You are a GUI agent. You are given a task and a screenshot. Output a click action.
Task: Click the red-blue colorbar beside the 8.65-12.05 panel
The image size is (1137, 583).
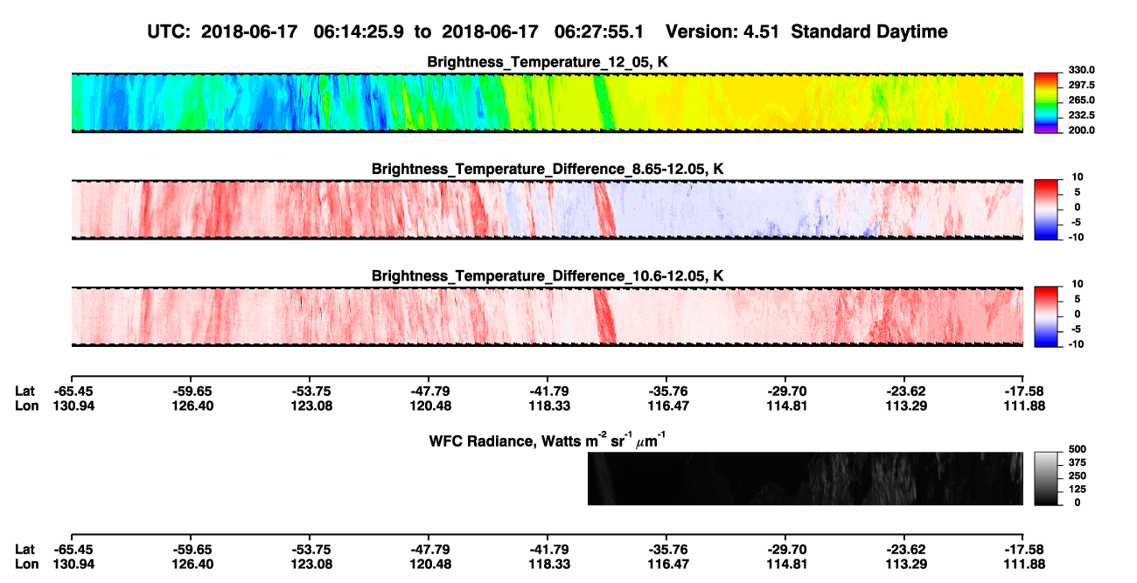pyautogui.click(x=1044, y=209)
